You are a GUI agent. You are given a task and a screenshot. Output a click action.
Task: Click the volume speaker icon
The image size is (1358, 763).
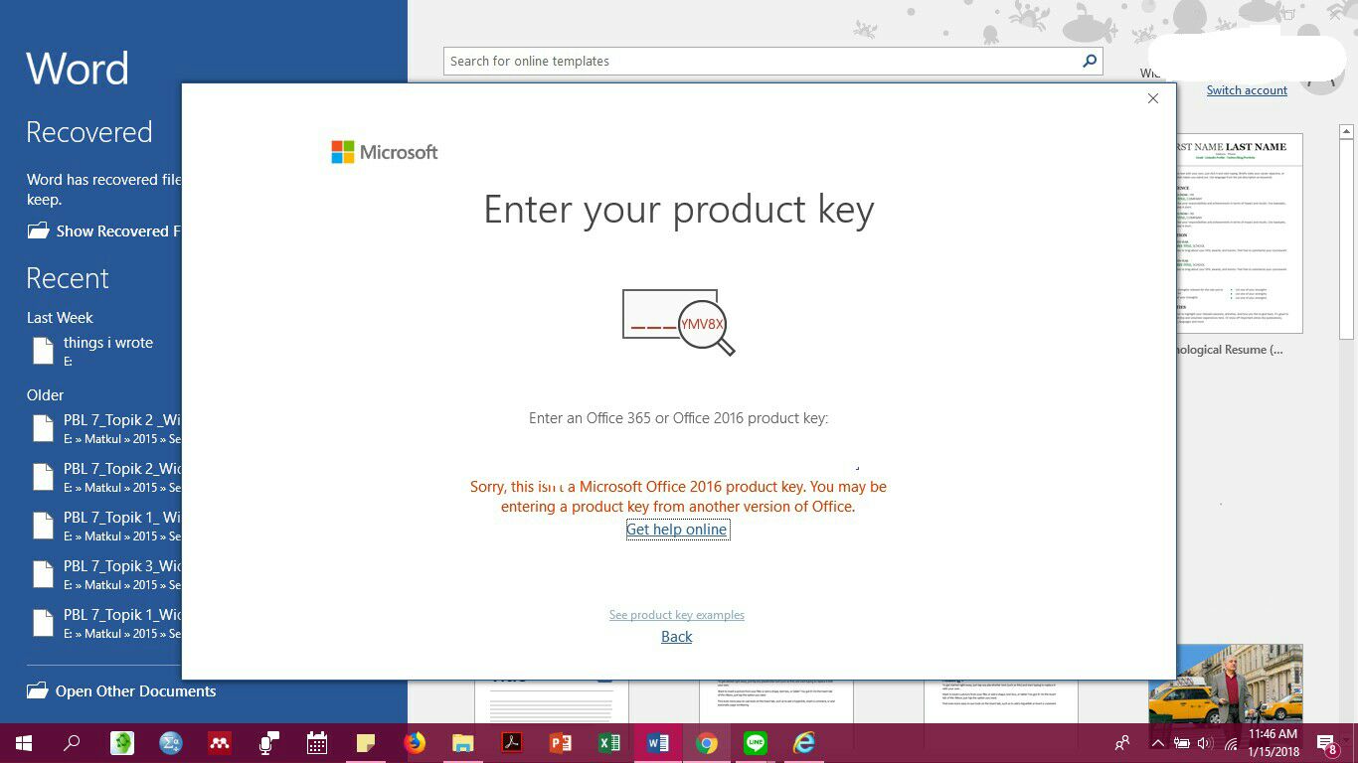coord(1206,743)
